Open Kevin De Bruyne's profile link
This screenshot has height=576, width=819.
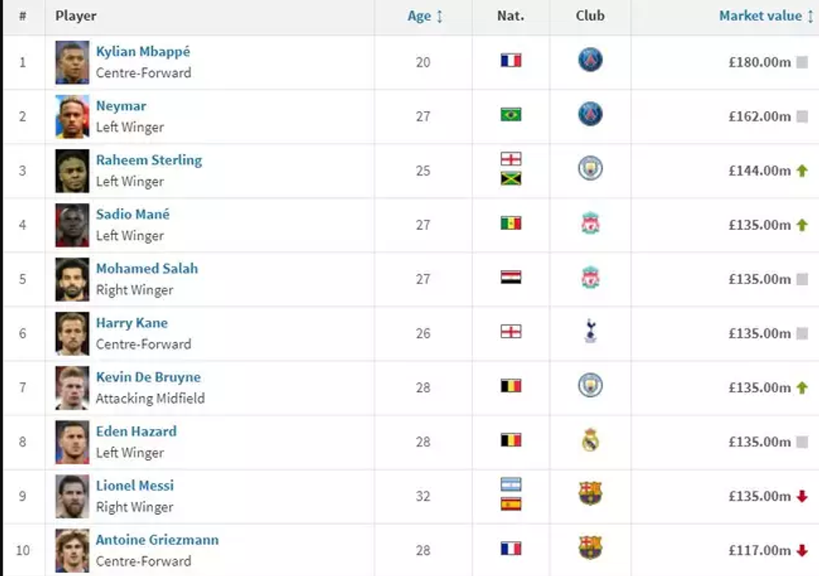(148, 377)
